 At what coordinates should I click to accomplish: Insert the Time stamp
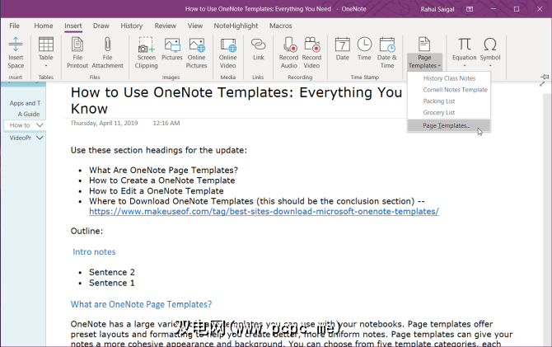coord(364,49)
